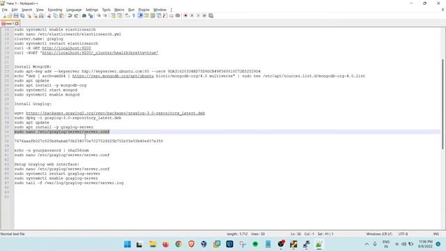The image size is (446, 251).
Task: Click the editor vertical scrollbar thumb
Action: 443,104
